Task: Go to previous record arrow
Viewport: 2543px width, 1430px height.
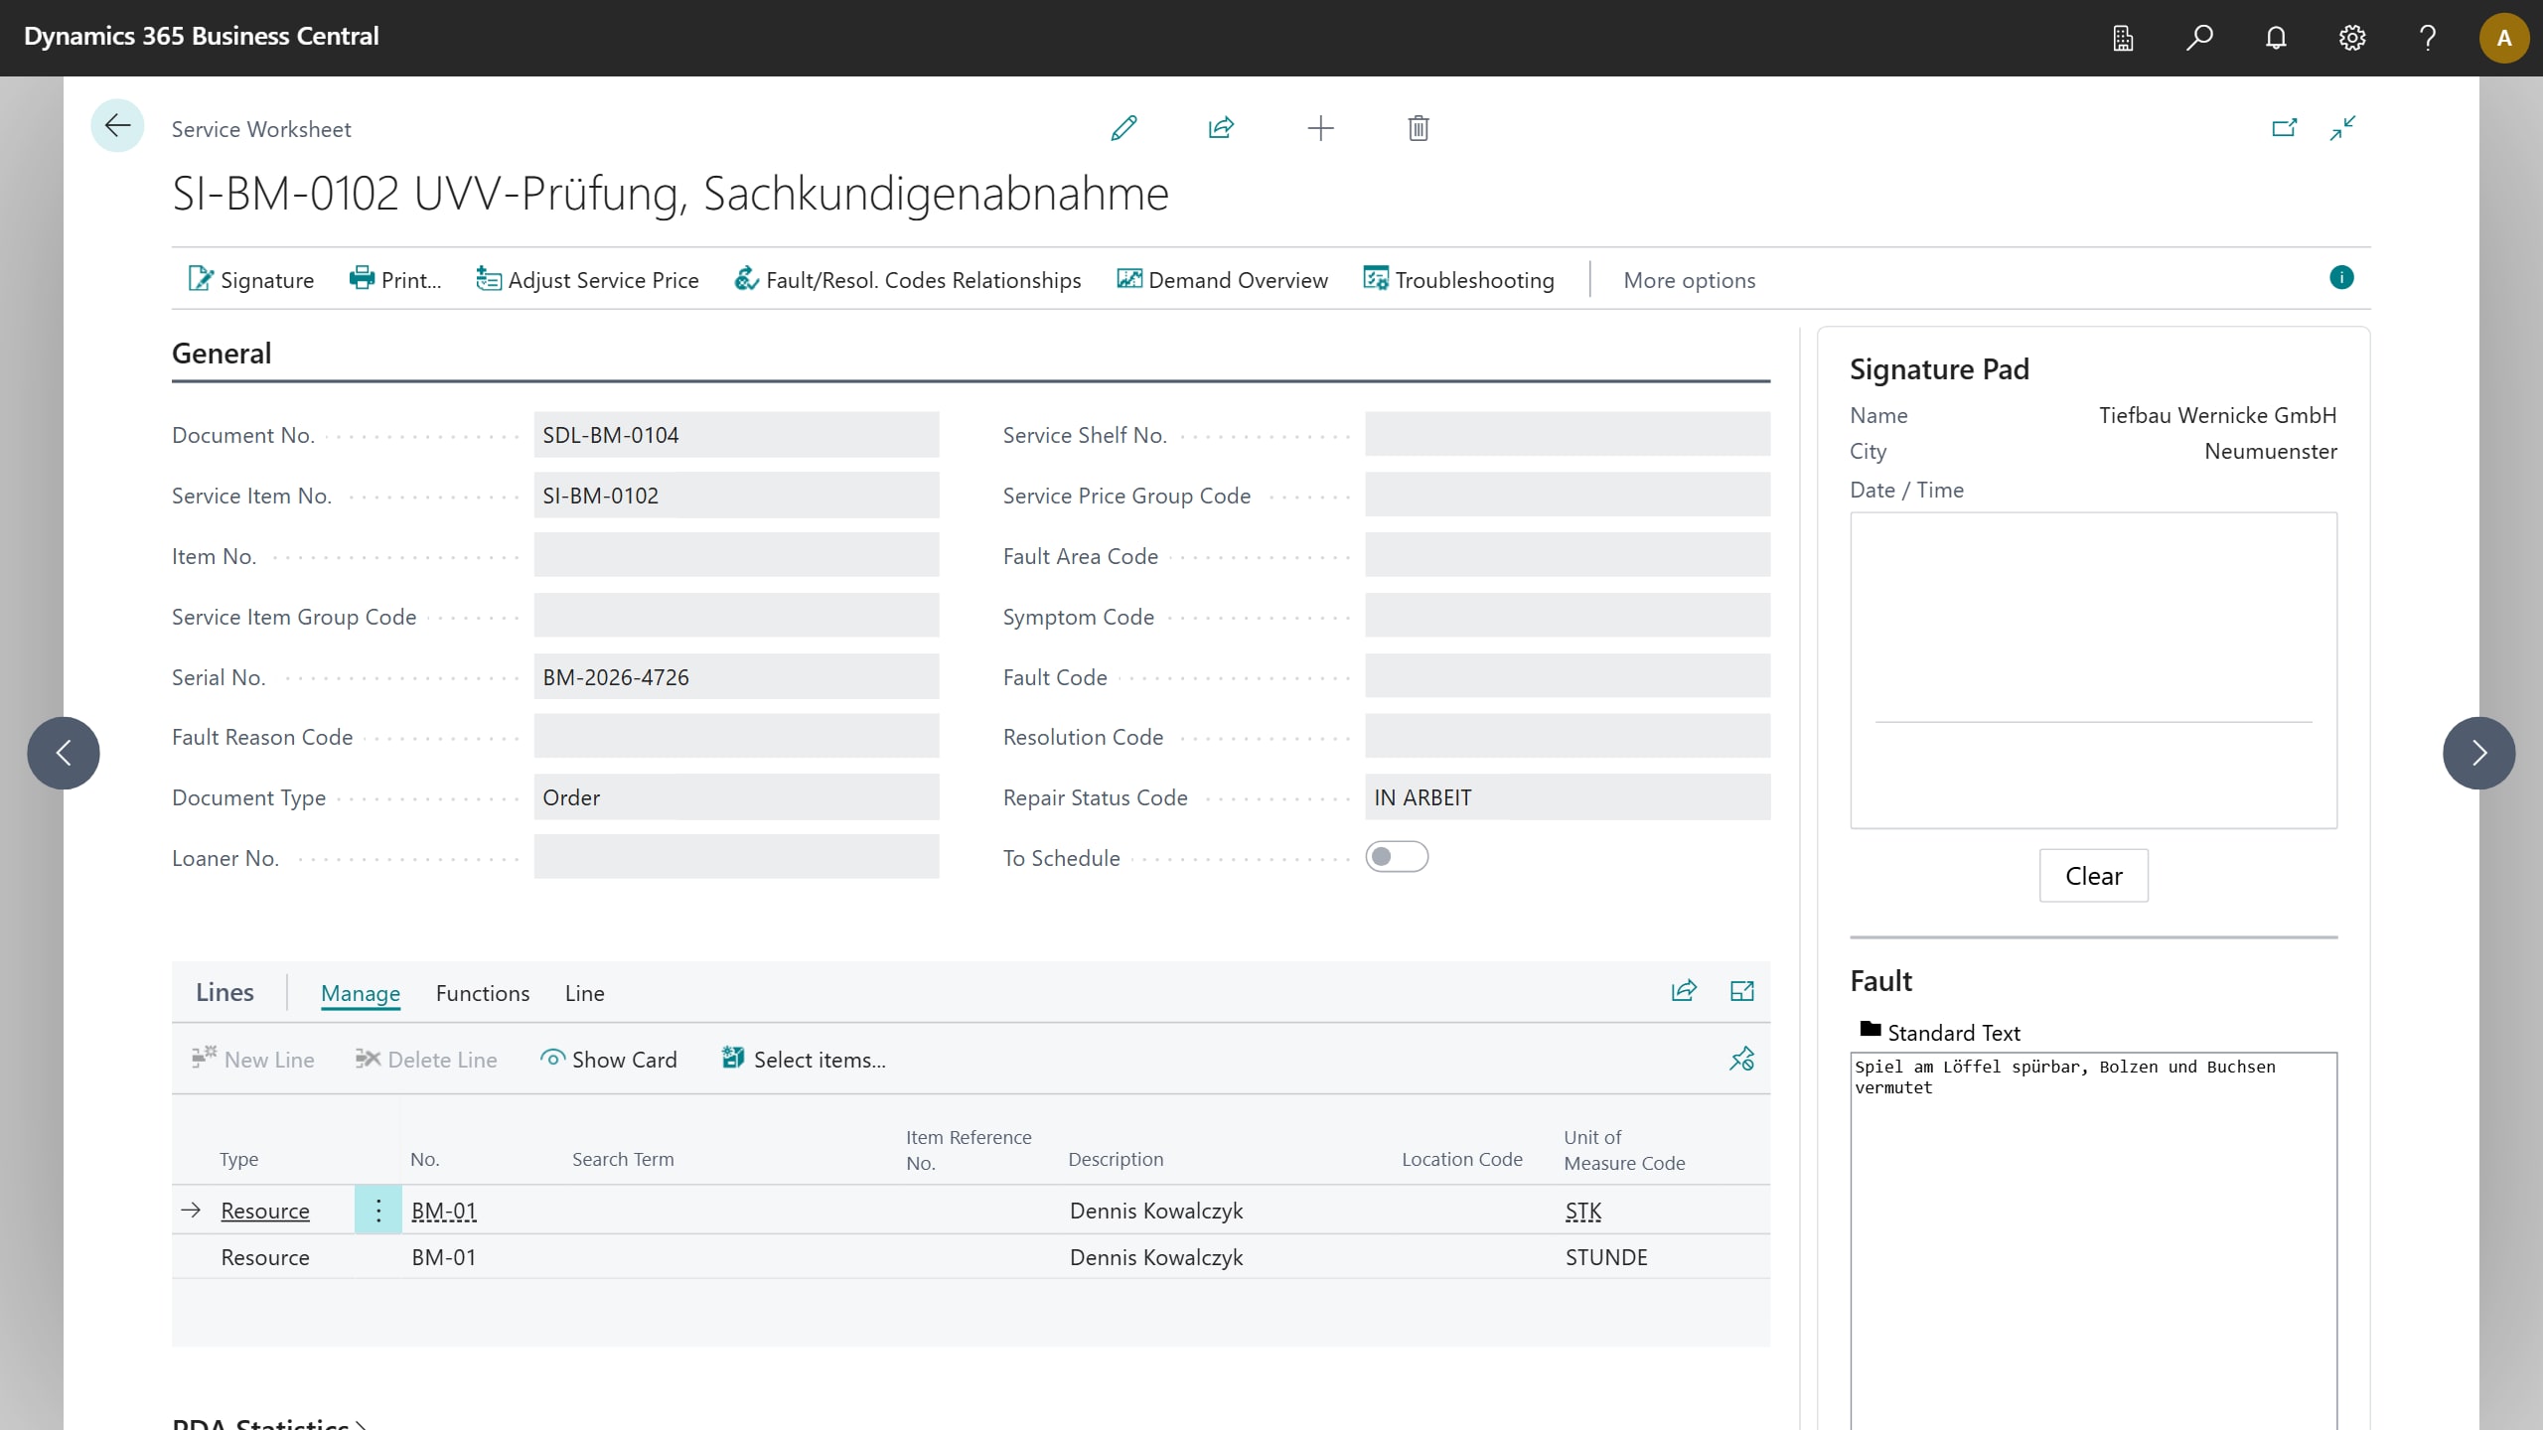Action: click(x=64, y=753)
